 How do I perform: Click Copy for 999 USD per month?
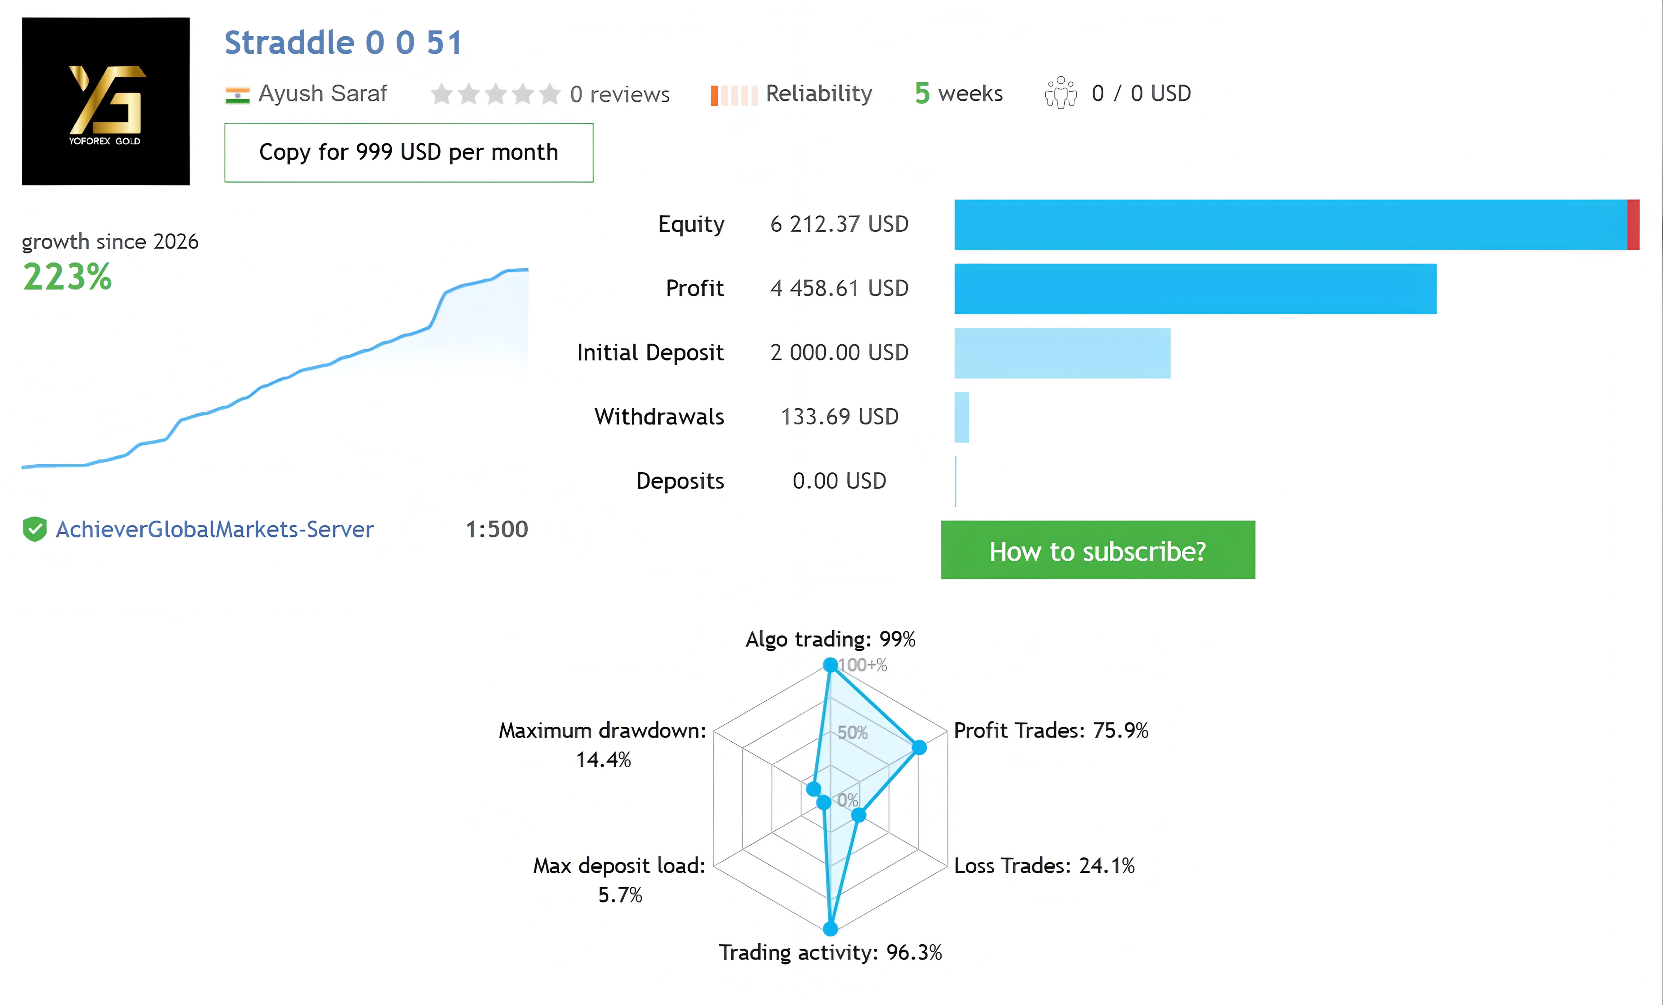pyautogui.click(x=409, y=152)
